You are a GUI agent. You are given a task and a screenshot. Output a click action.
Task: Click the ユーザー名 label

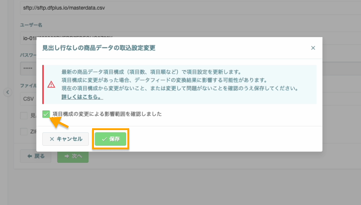31,25
